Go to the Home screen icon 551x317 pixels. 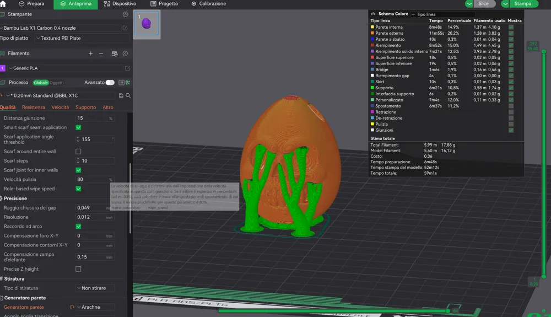tap(3, 4)
